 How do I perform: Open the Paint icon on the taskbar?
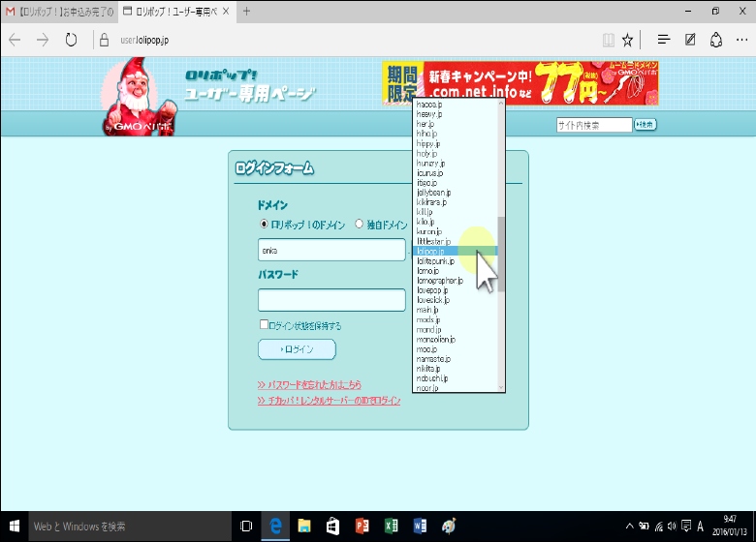pyautogui.click(x=449, y=527)
